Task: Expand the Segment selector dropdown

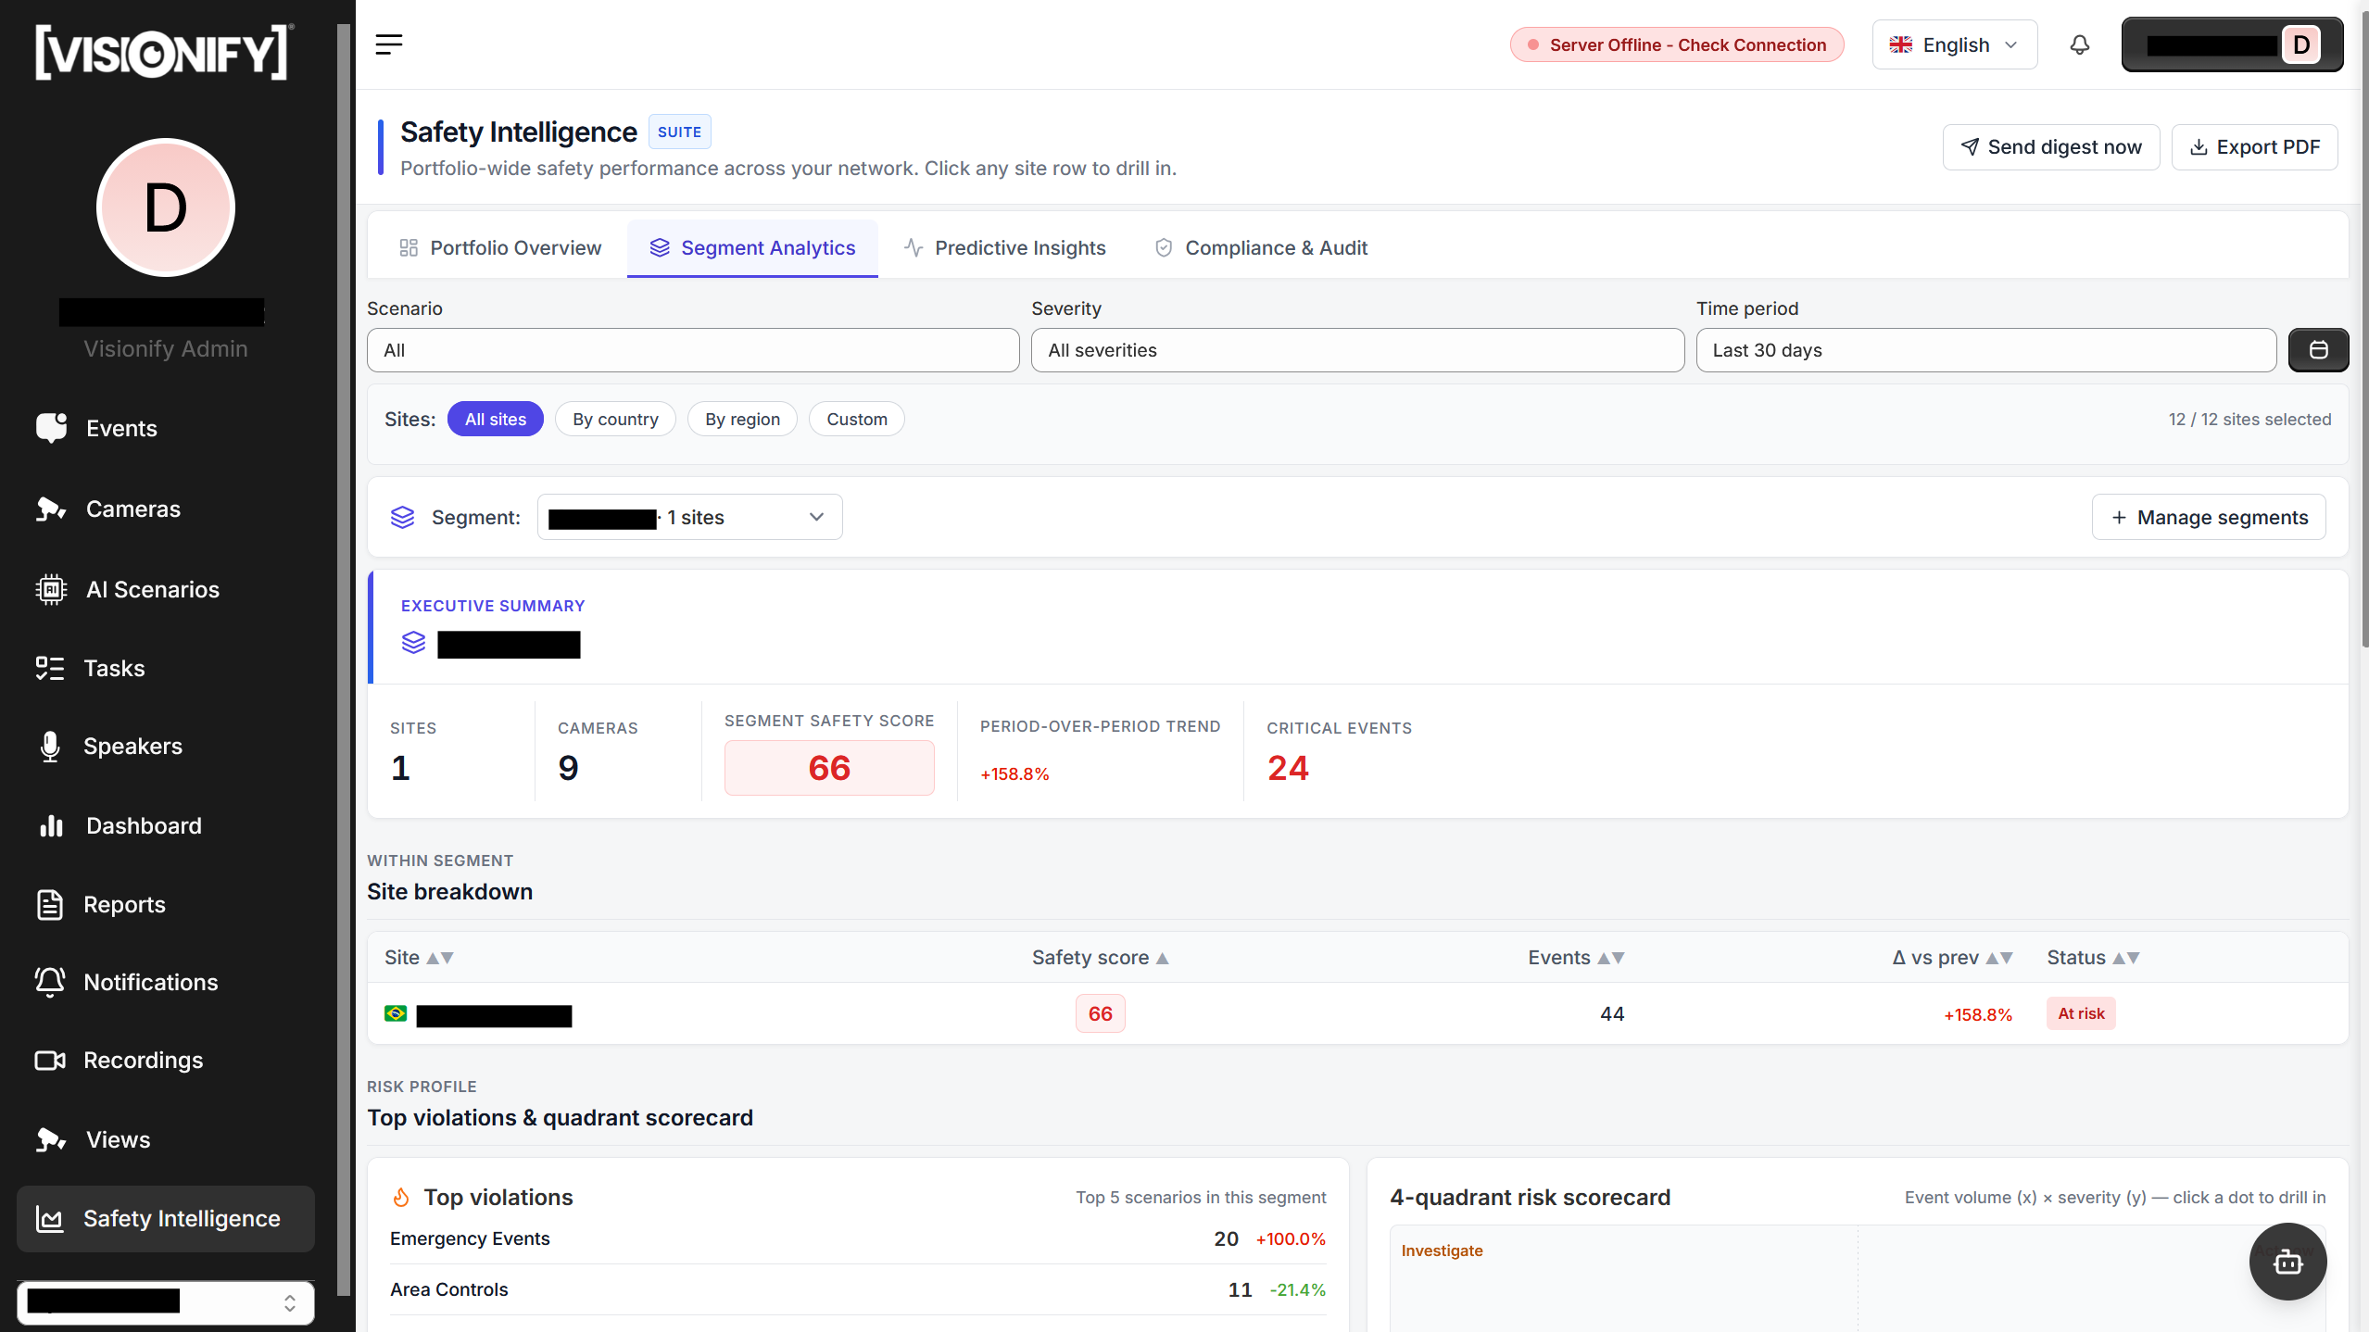Action: pos(689,517)
